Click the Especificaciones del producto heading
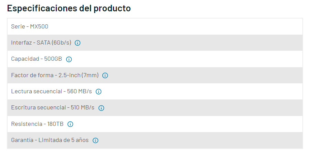The image size is (310, 154). pos(69,8)
